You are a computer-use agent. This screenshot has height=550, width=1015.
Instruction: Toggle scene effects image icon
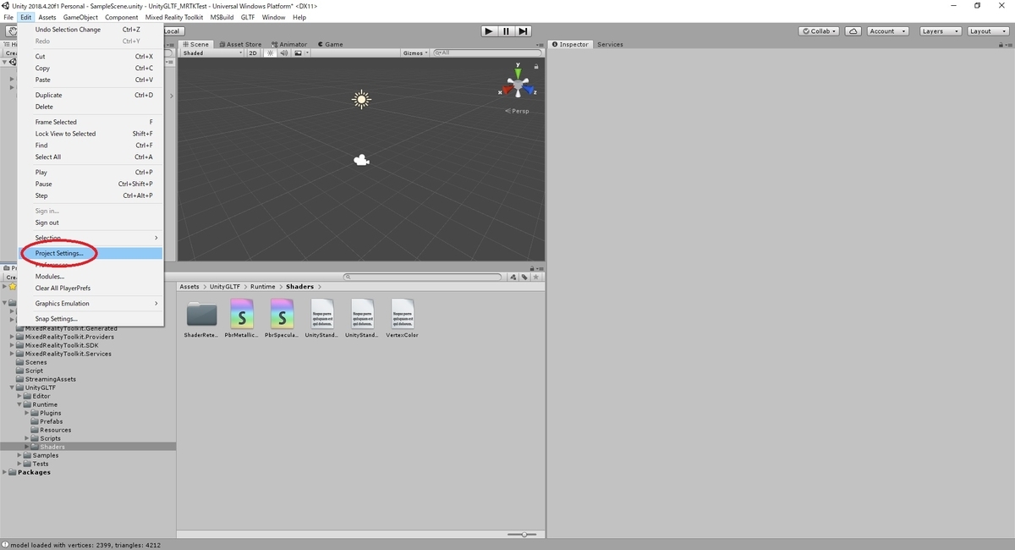[297, 52]
